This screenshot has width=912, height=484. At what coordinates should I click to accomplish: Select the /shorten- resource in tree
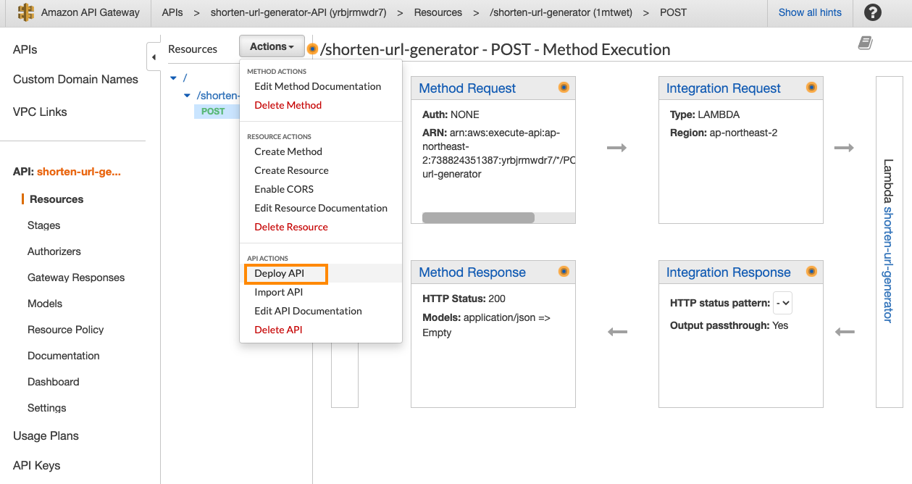[217, 96]
